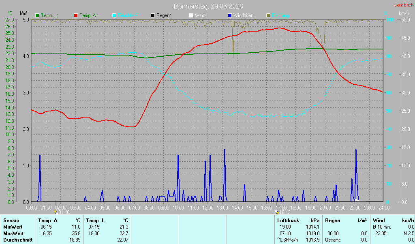Click the Temp. A. legend label

[x=89, y=16]
